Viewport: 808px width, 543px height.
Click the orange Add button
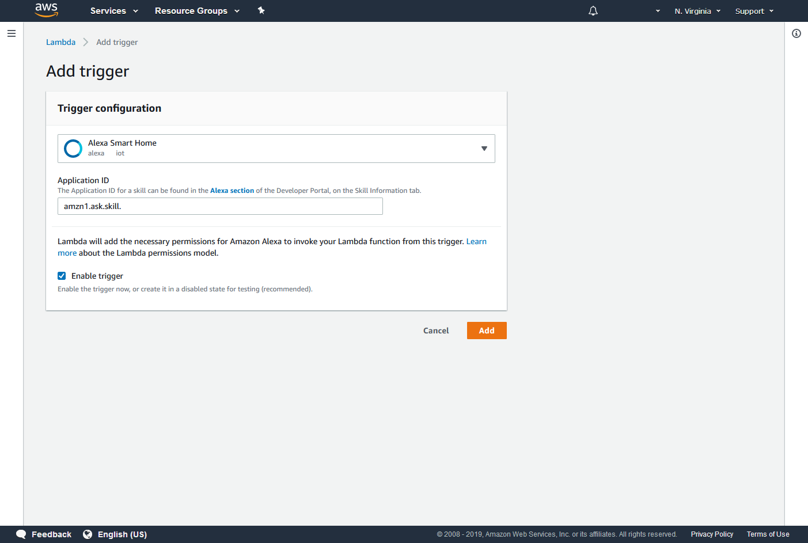(487, 331)
